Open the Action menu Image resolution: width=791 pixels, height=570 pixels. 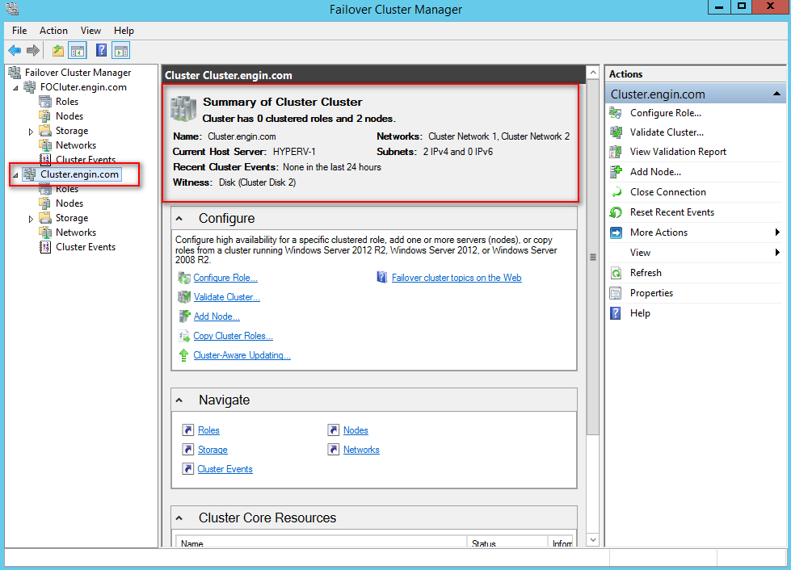click(x=53, y=31)
